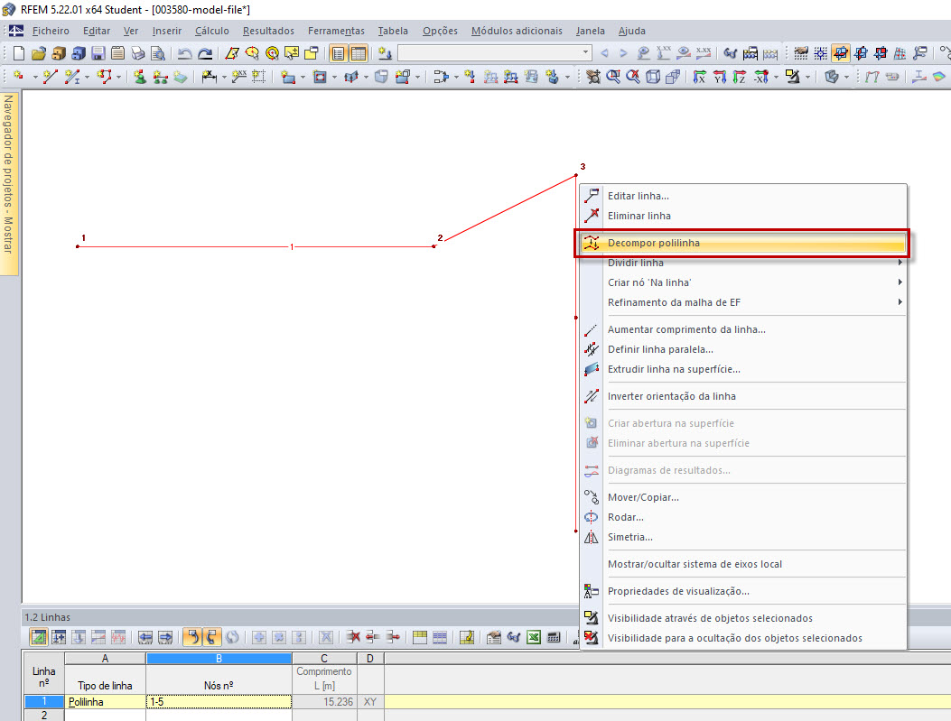
Task: Expand the Criar nó 'Na linha' submenu arrow
Action: tap(900, 282)
